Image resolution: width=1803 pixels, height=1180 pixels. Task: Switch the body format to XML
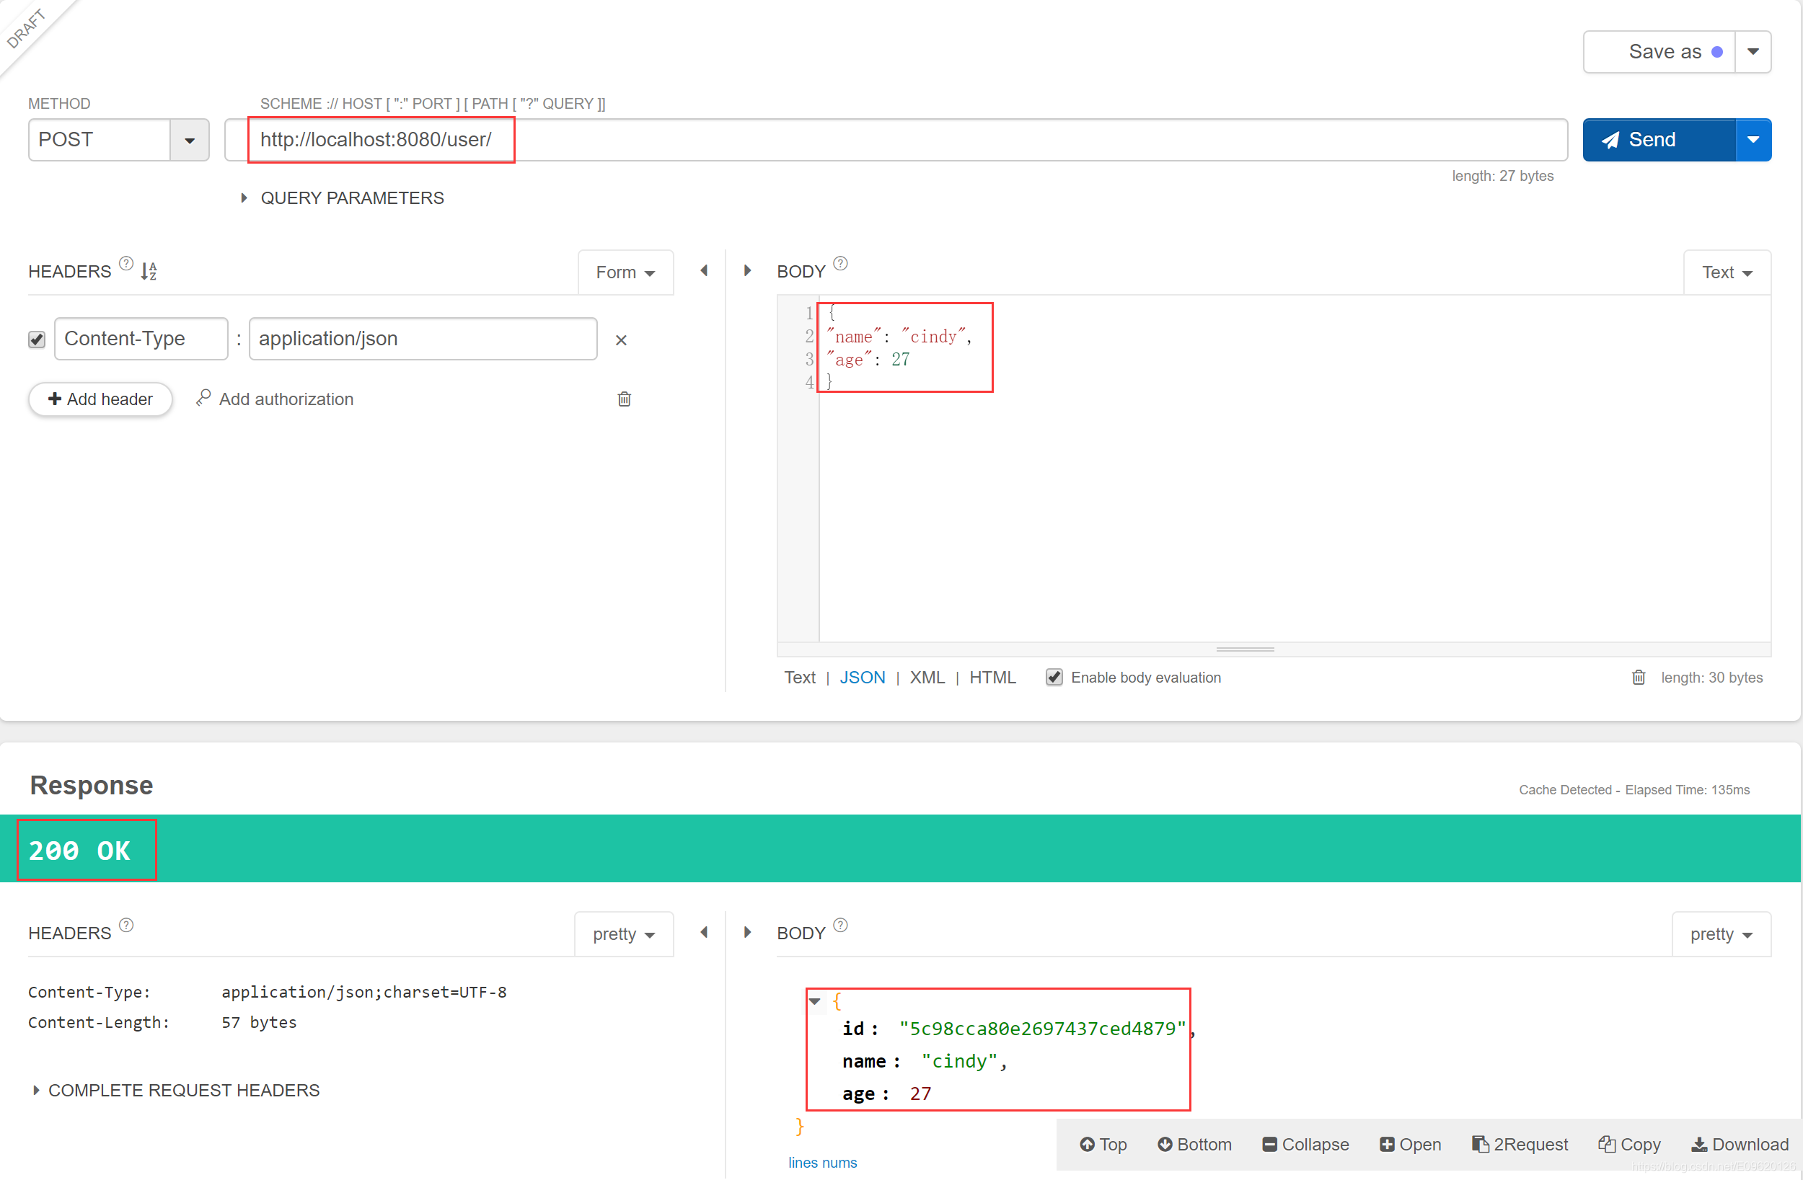927,677
